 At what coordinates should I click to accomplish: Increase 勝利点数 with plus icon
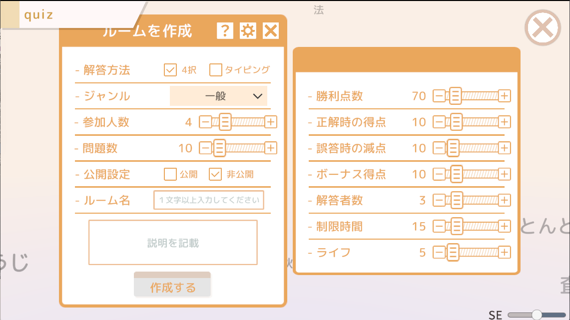(505, 96)
